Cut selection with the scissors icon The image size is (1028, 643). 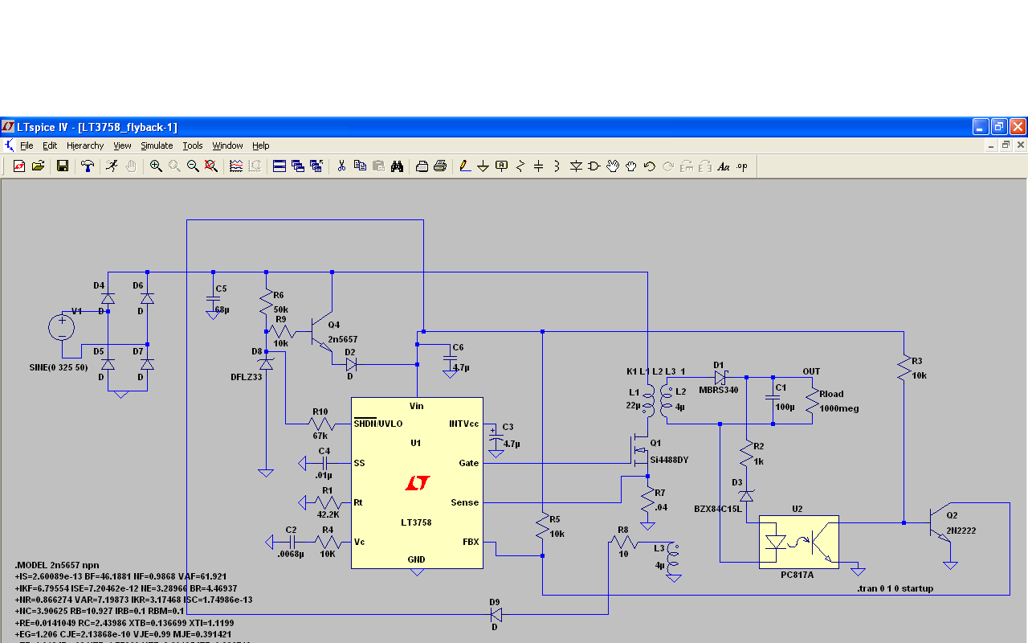pos(341,166)
